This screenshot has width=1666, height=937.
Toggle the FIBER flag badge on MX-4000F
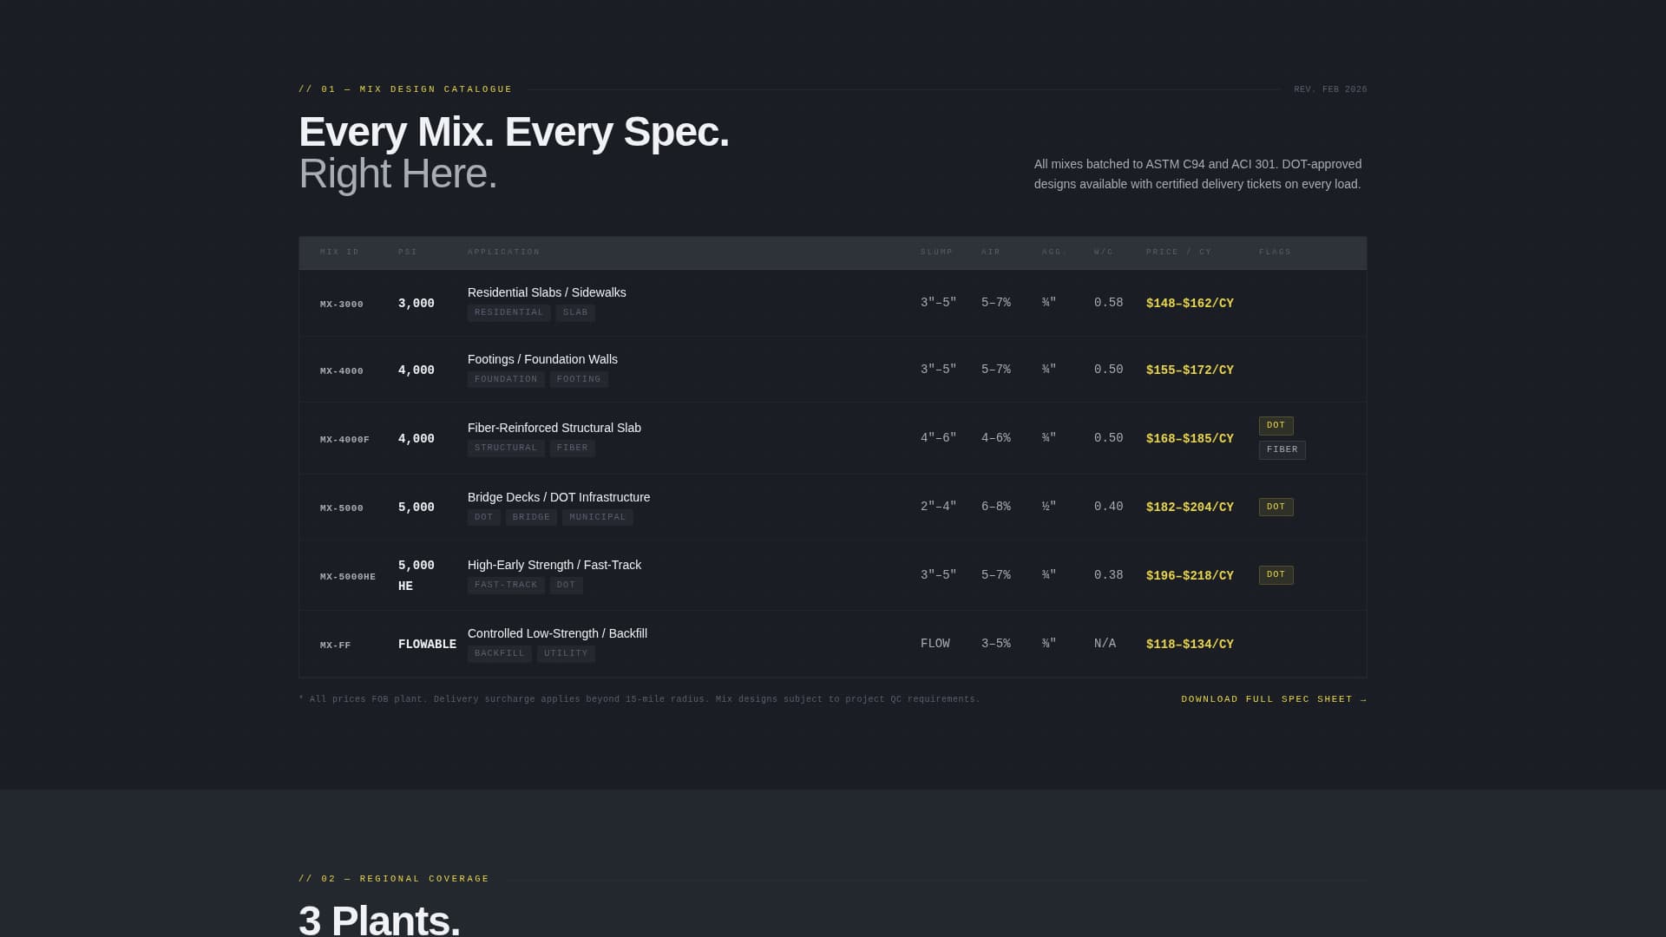point(1282,449)
